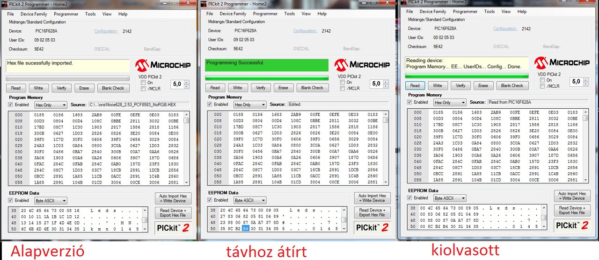The image size is (599, 260).
Task: Click User IDs value 00 02 05 03
Action: point(444,37)
